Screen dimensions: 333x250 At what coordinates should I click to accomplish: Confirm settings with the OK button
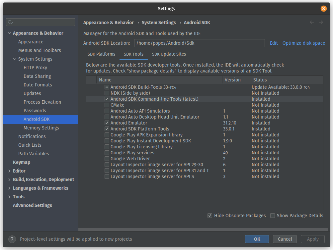257,239
